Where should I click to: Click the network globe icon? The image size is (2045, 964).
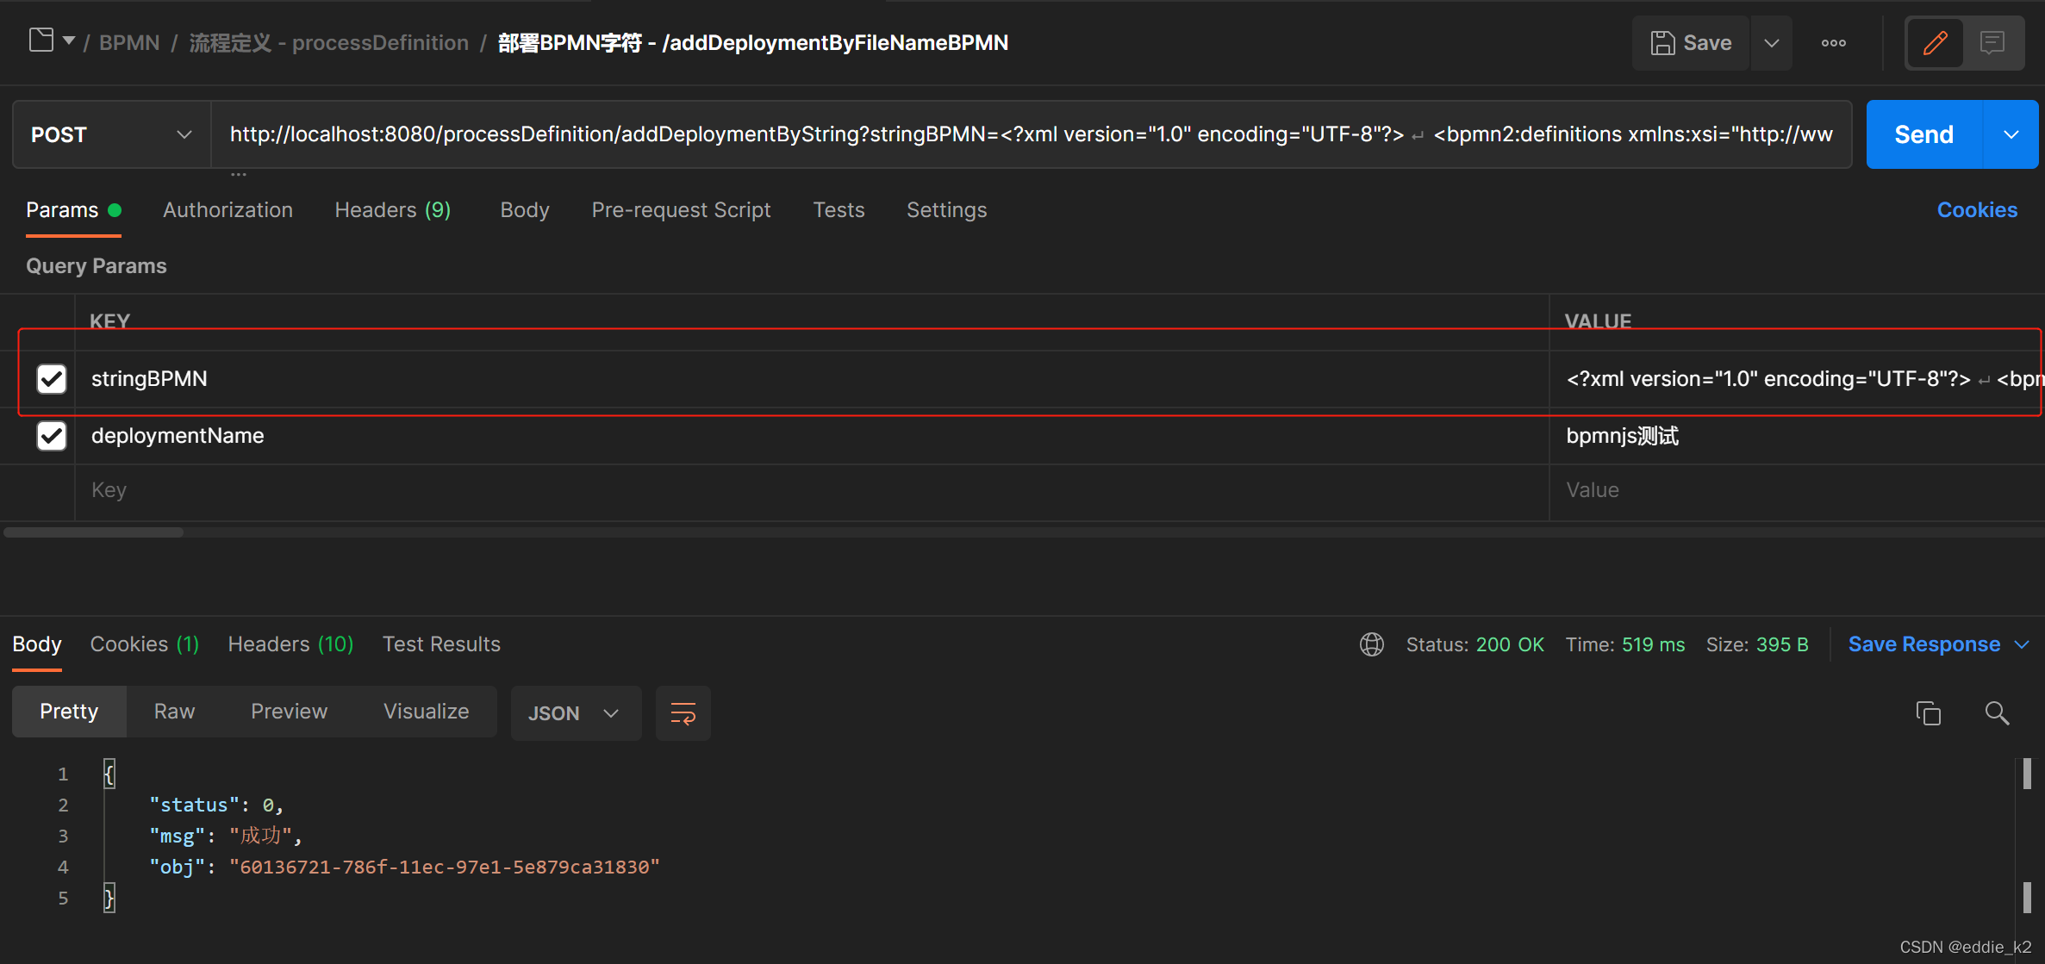[x=1371, y=644]
